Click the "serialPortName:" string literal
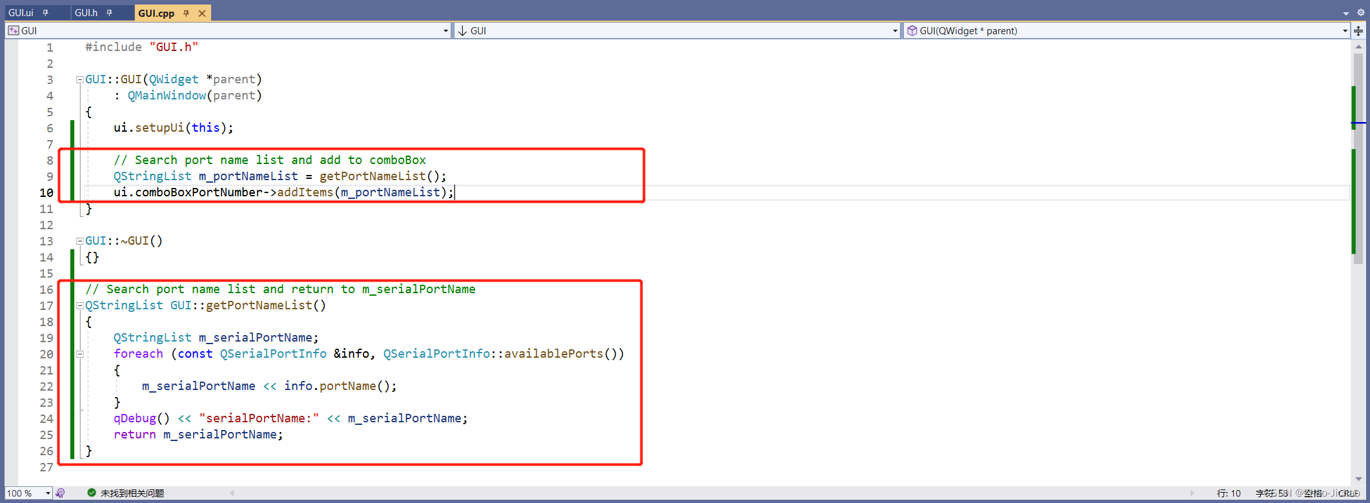Viewport: 1370px width, 503px height. 259,418
